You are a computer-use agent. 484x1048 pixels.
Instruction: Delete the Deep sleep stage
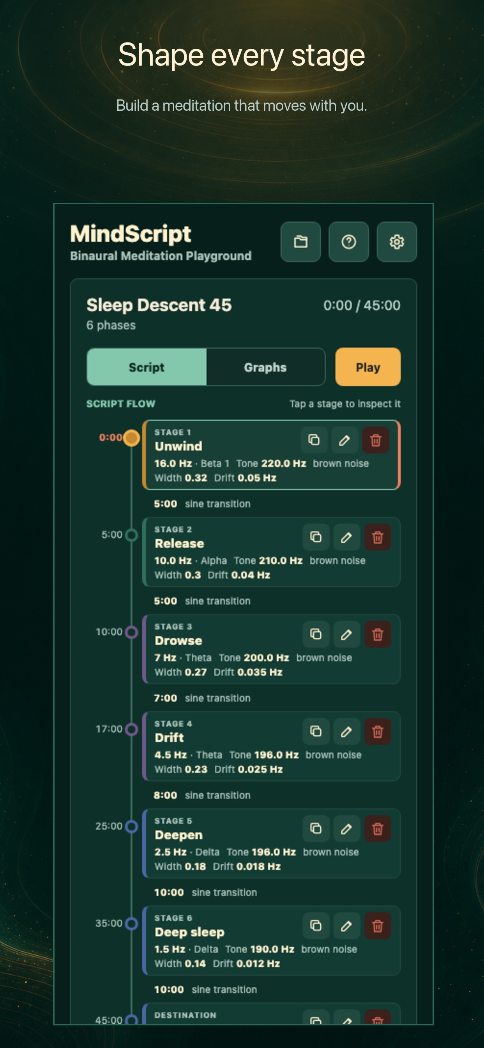point(378,926)
